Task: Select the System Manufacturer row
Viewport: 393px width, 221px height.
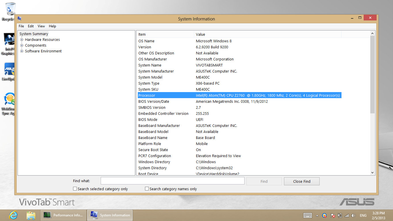Action: click(x=239, y=71)
